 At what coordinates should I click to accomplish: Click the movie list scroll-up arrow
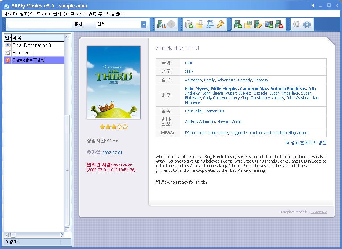68,37
